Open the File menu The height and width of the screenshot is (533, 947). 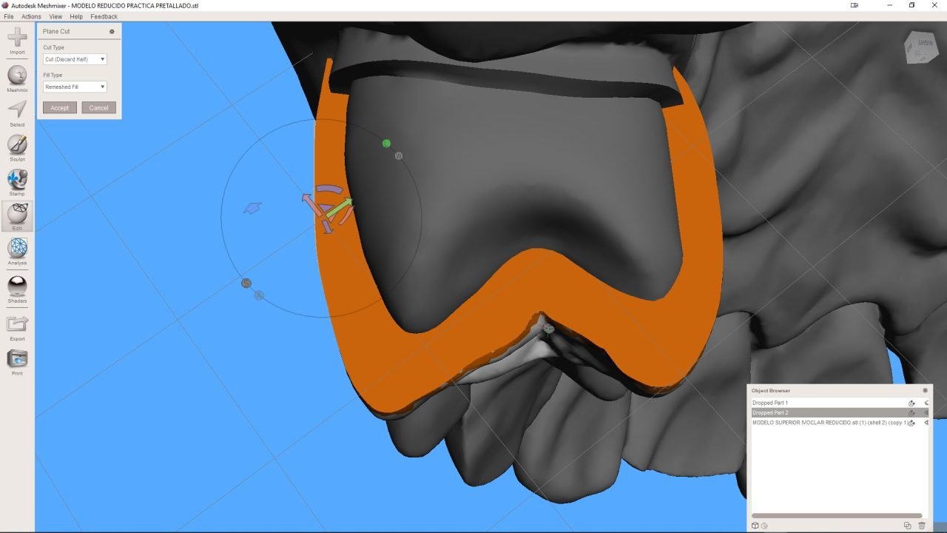pos(9,16)
